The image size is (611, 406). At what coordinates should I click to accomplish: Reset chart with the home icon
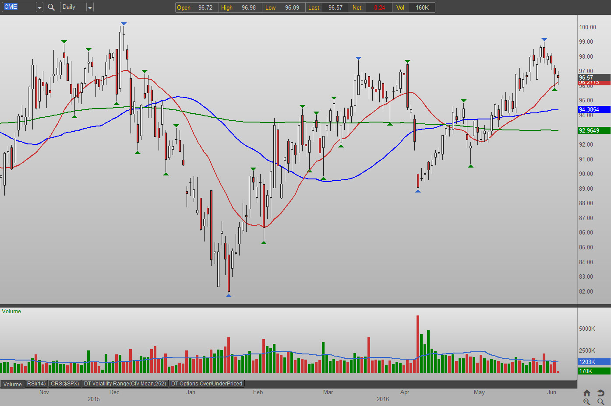(x=587, y=393)
